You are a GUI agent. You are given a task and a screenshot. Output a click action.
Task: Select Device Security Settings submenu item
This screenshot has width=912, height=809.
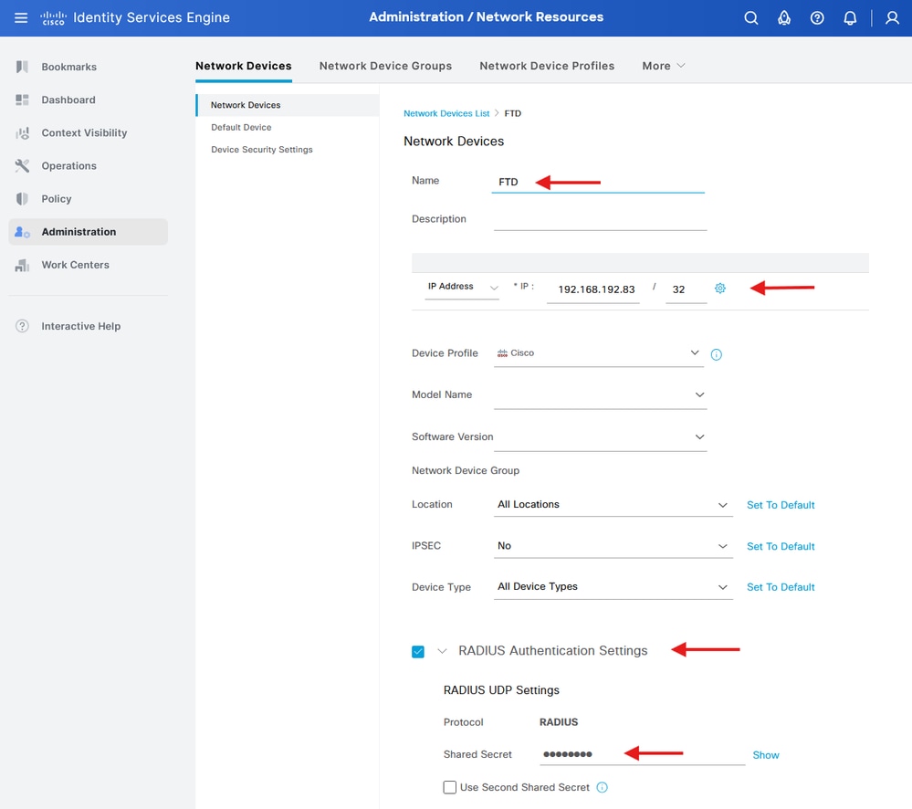(262, 150)
